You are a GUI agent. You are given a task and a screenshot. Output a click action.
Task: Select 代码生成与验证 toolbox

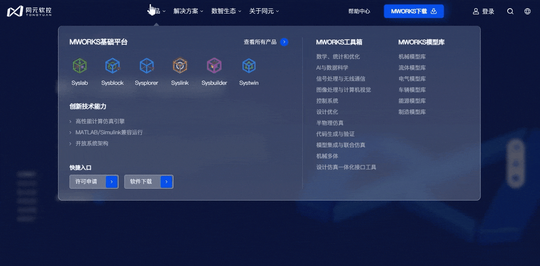click(x=335, y=134)
